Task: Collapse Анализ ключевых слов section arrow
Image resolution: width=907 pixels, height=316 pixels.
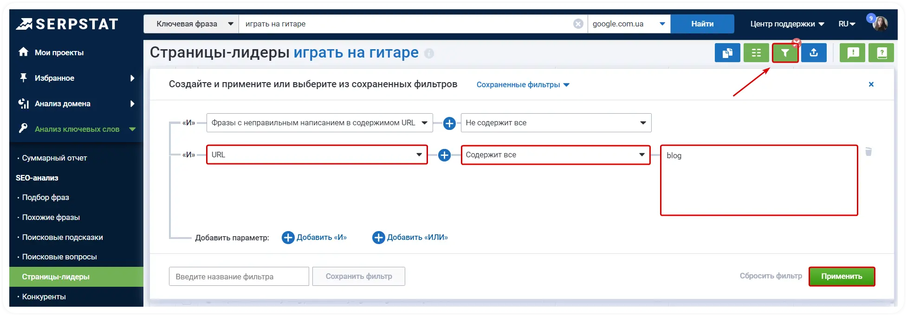Action: tap(132, 129)
